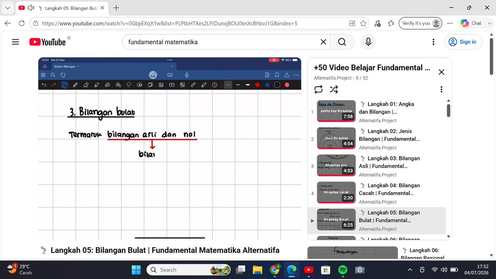The width and height of the screenshot is (496, 279).
Task: Open recommended Langkah 06: Bilangan Rasional video
Action: click(x=422, y=254)
